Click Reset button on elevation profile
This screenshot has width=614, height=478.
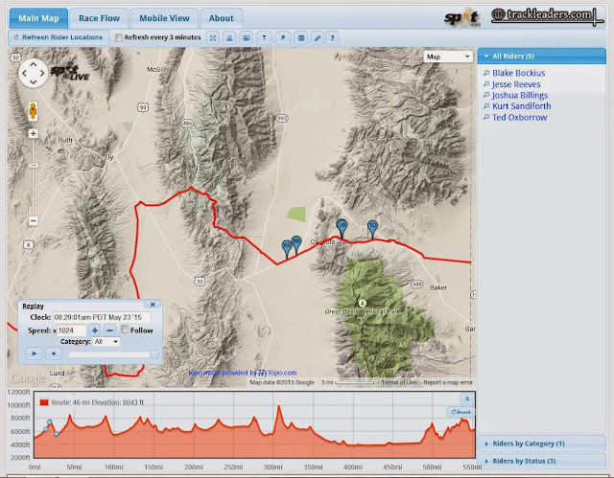[460, 412]
